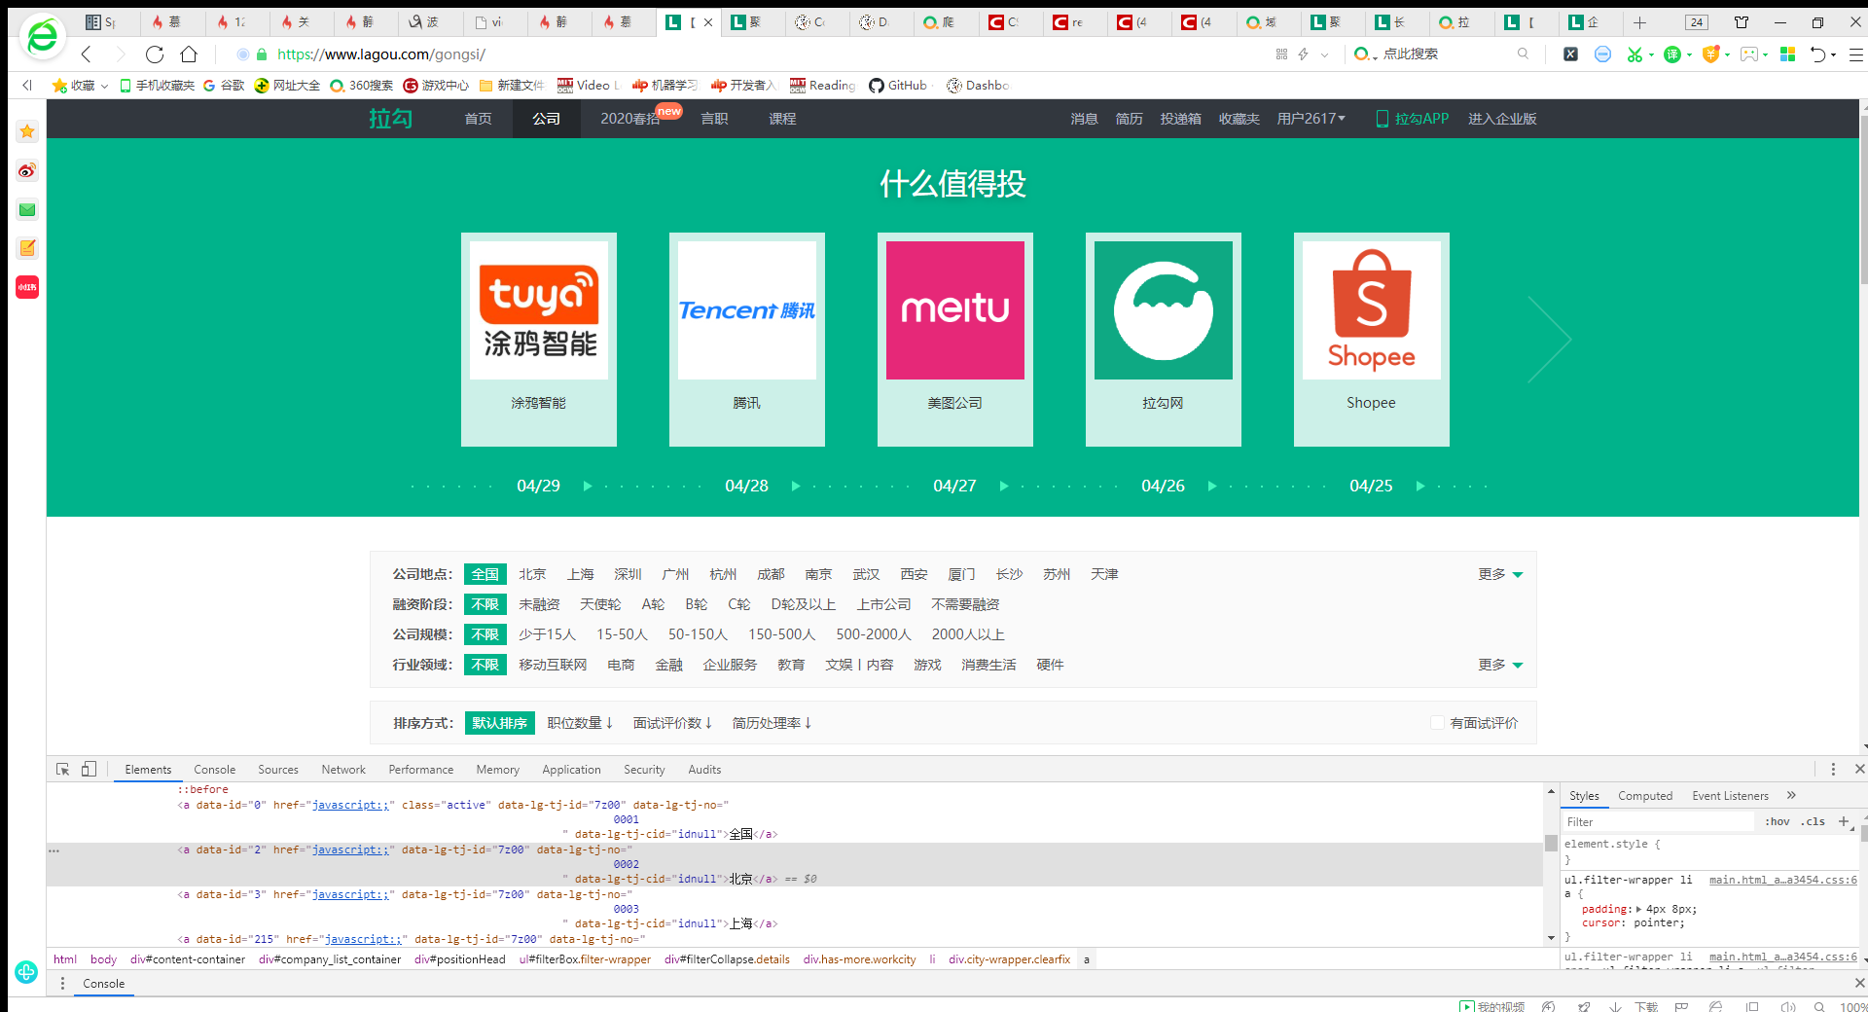
Task: Sort by 面试评价数 descending
Action: [672, 723]
